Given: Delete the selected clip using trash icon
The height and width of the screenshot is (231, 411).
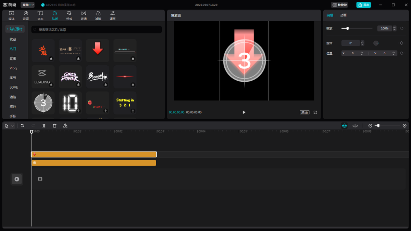Looking at the screenshot, I should pyautogui.click(x=54, y=126).
